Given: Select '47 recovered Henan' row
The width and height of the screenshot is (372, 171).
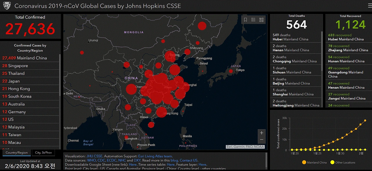Looking at the screenshot, I should point(348,85).
